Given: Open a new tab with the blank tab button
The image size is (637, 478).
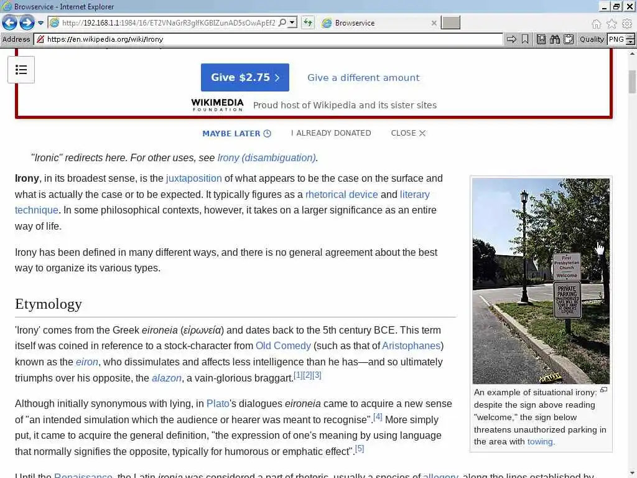Looking at the screenshot, I should pyautogui.click(x=450, y=23).
